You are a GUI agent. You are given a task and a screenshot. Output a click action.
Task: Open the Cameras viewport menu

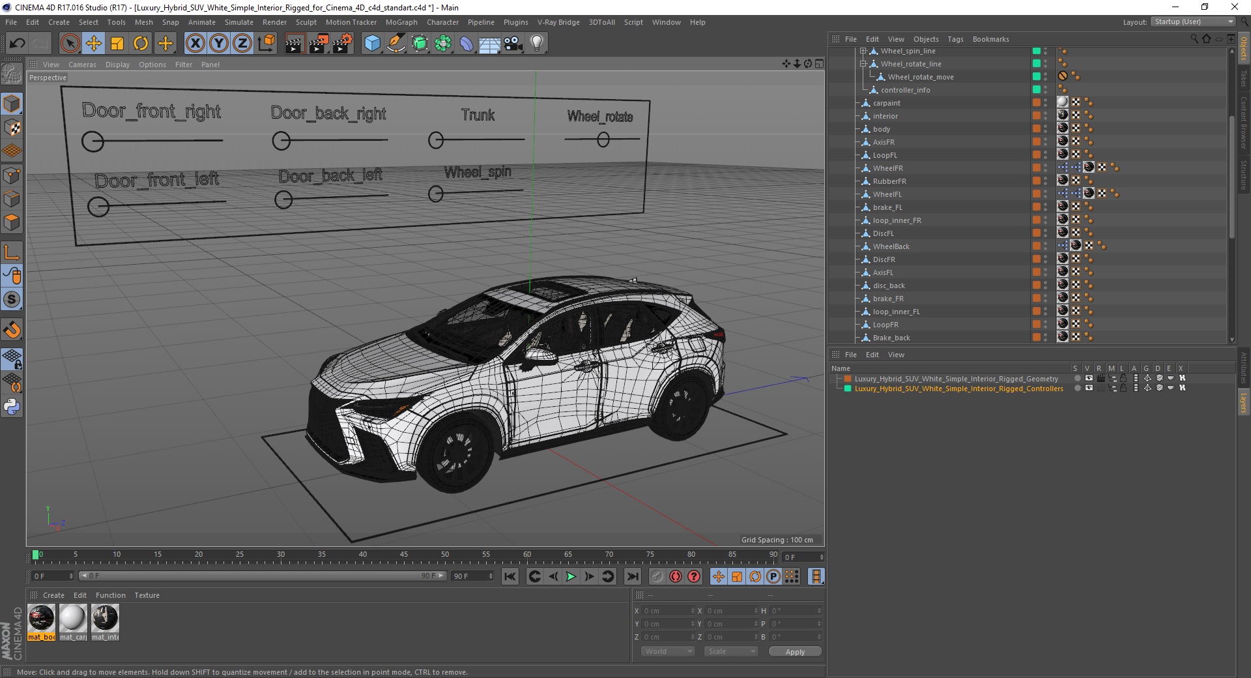tap(82, 65)
